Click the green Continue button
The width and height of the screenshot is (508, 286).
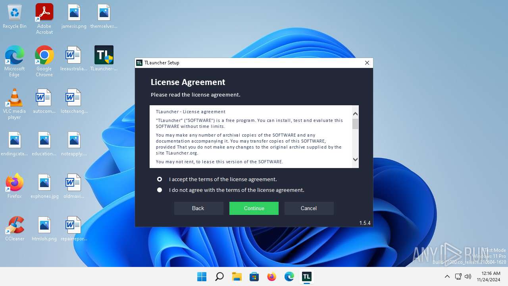coord(254,208)
